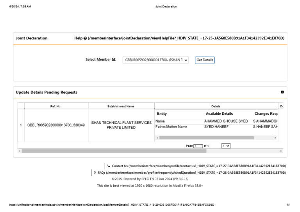Viewport: 300px width, 212px height.
Task: Click reference number GBBLR00590230000013700_530349
Action: click(x=56, y=125)
